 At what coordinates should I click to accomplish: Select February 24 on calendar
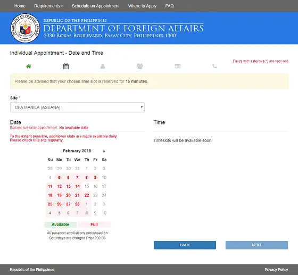coord(104,195)
